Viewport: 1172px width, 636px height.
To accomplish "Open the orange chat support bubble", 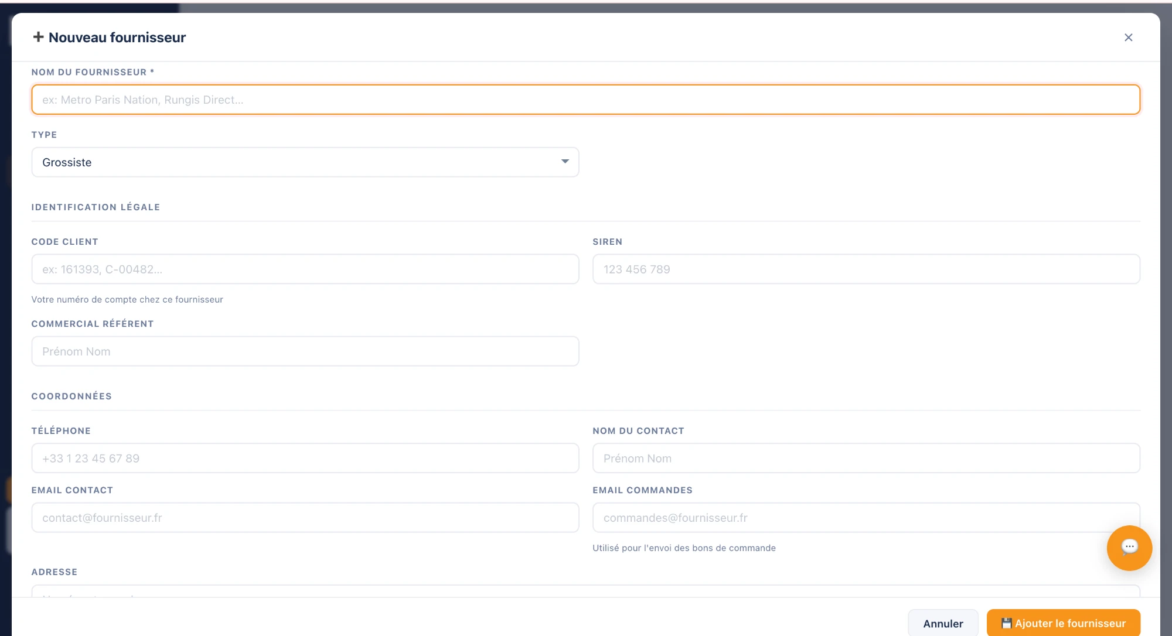I will click(x=1129, y=548).
